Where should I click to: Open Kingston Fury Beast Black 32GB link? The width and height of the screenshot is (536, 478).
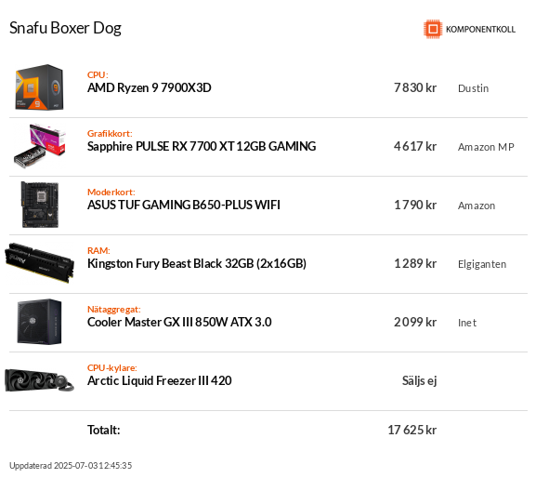click(197, 263)
